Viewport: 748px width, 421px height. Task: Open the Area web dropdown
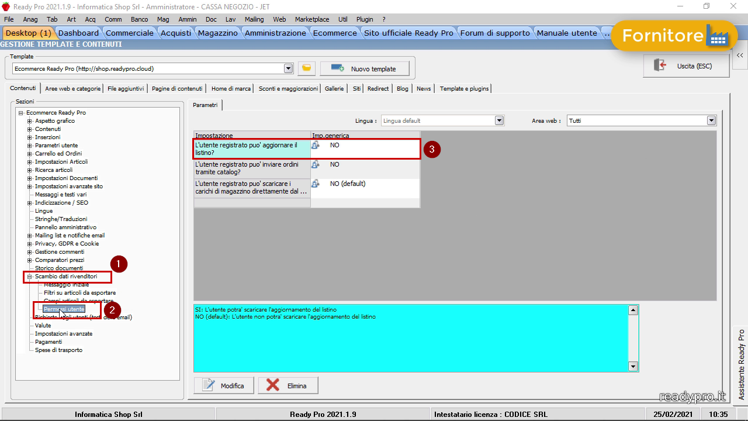pyautogui.click(x=711, y=120)
